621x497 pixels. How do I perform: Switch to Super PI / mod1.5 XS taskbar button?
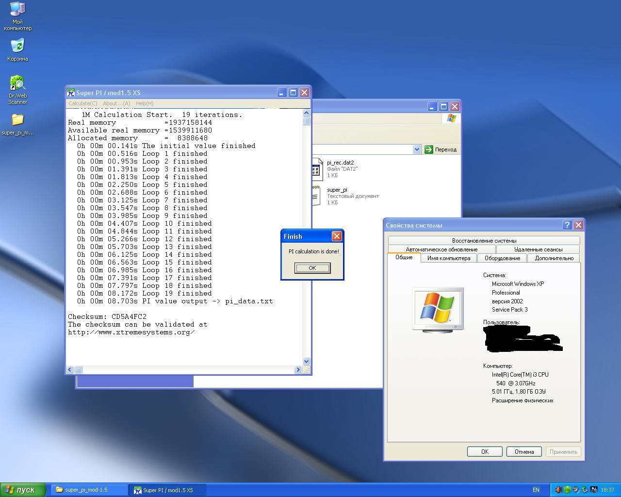pyautogui.click(x=167, y=490)
